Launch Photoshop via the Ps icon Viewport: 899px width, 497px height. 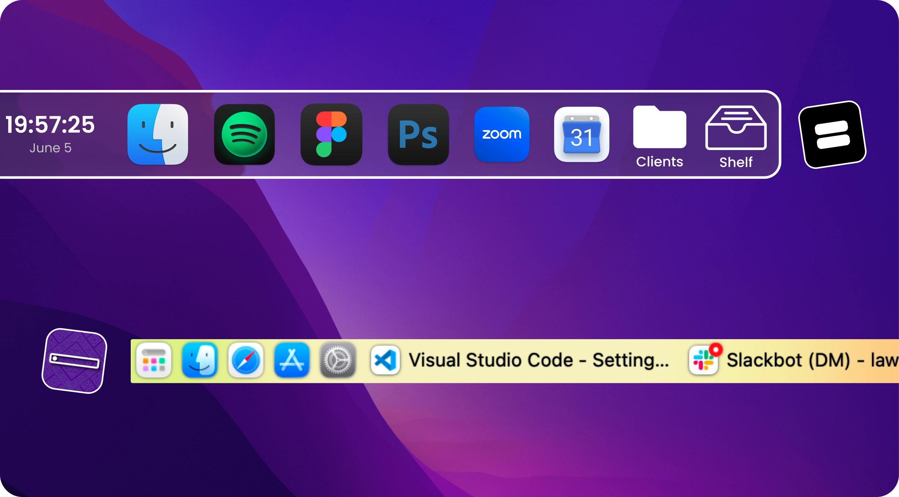(x=418, y=134)
